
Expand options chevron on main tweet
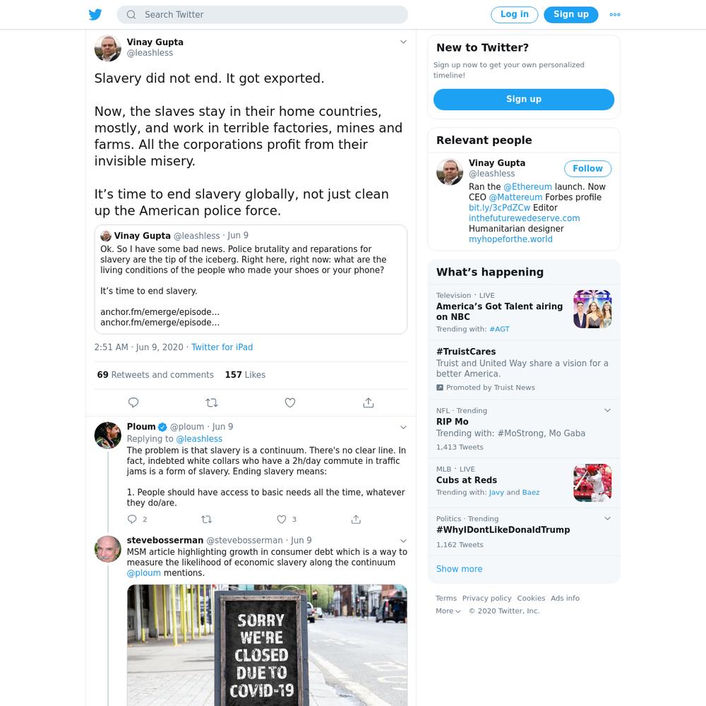(x=403, y=42)
